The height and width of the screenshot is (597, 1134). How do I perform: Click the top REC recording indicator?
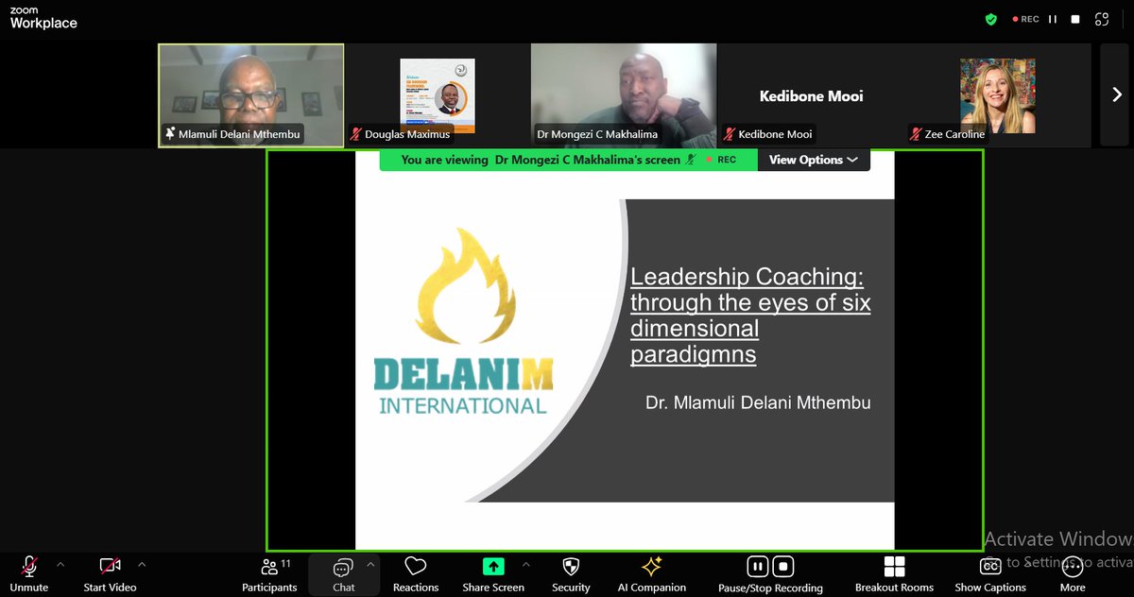pos(1025,19)
